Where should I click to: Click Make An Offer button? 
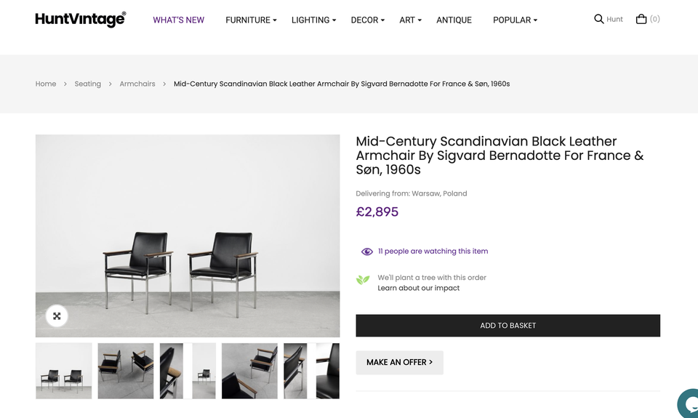[x=399, y=362]
